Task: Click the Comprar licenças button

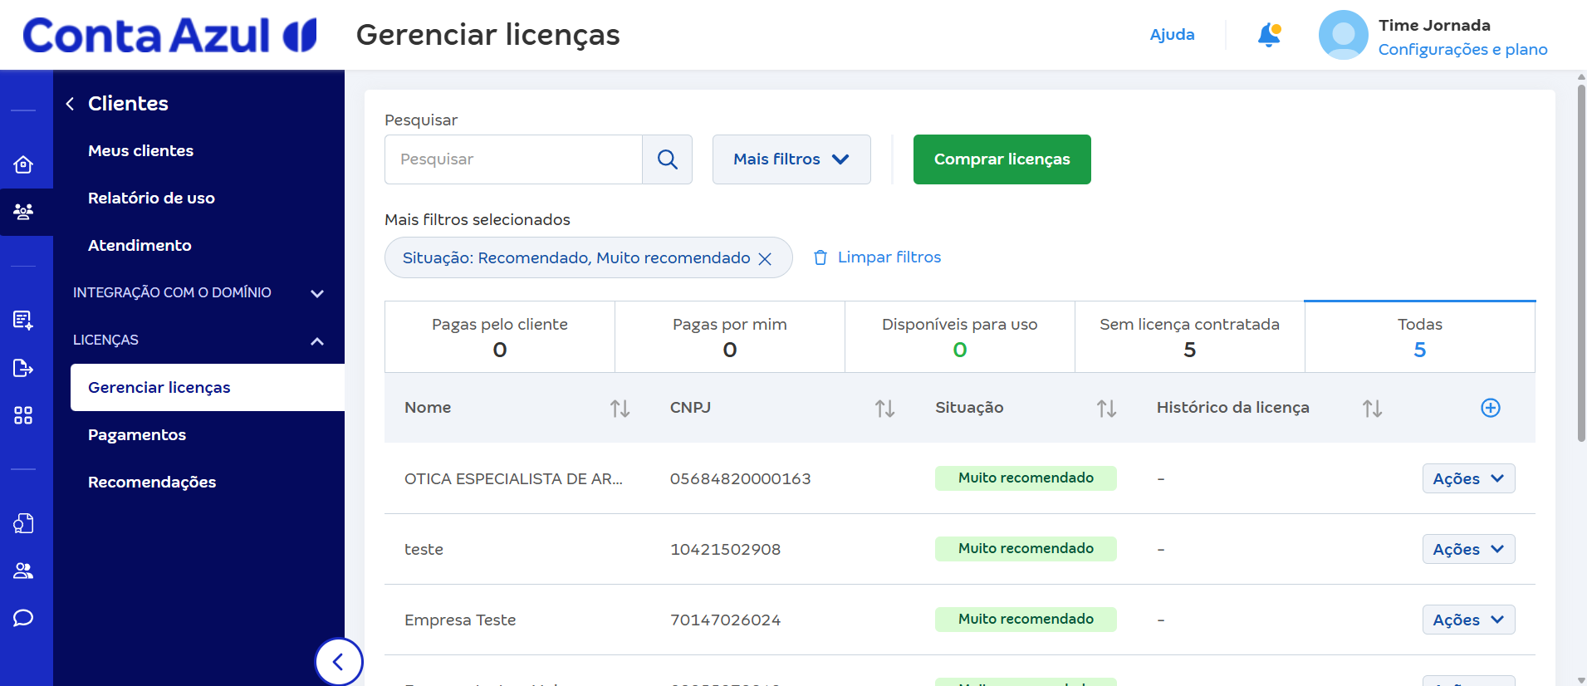Action: click(1002, 159)
